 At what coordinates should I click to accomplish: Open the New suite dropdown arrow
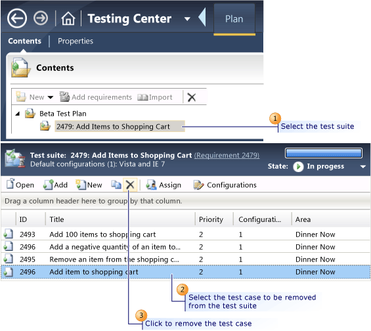pyautogui.click(x=51, y=97)
